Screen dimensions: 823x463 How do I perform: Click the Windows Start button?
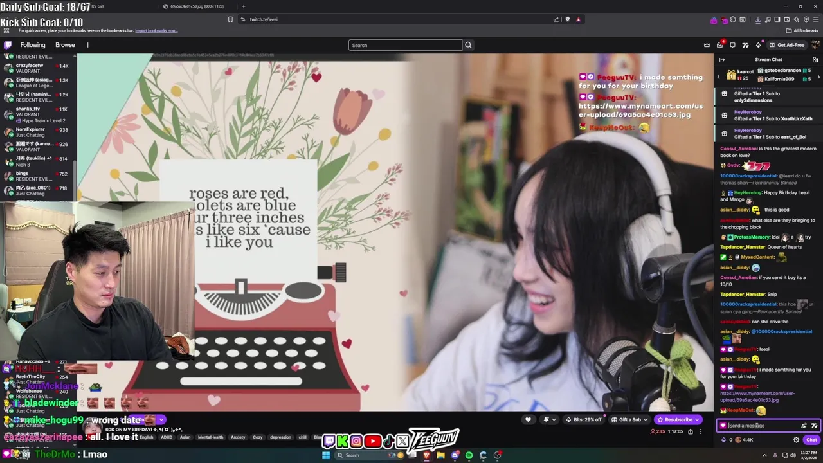(326, 455)
